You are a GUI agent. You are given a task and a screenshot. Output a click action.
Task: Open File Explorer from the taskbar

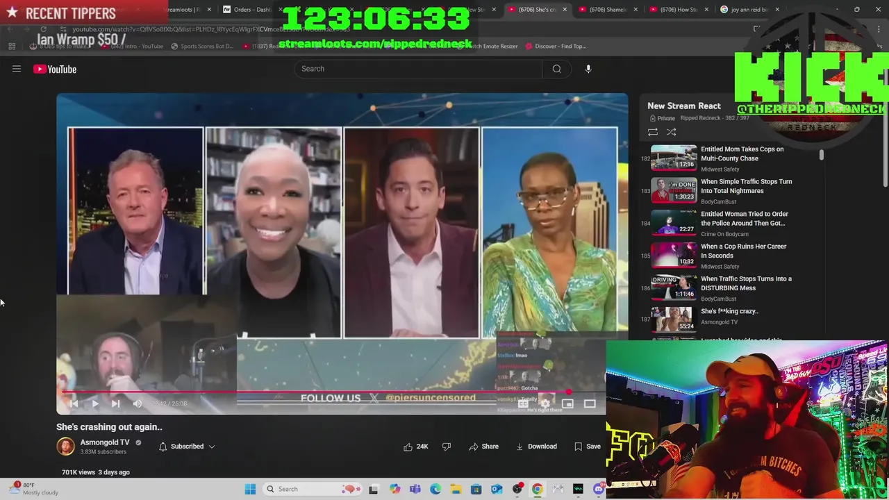tap(456, 489)
